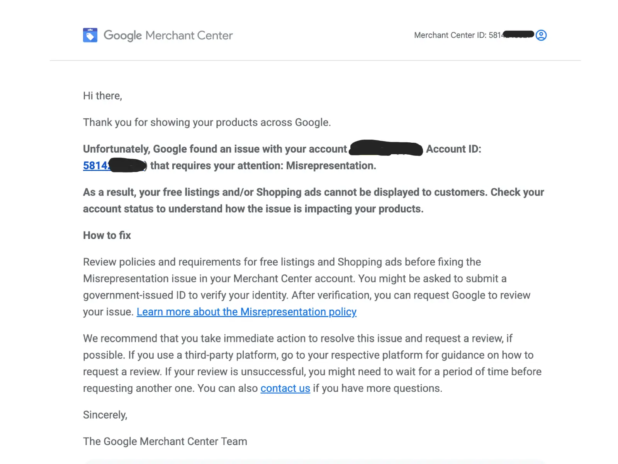This screenshot has height=464, width=618.
Task: Click the Review policies and requirements paragraph
Action: (x=307, y=287)
